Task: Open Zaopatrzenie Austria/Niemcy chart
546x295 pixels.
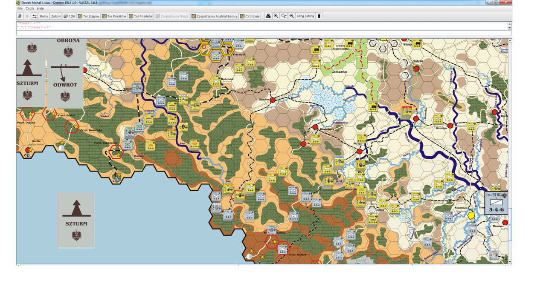Action: point(214,16)
